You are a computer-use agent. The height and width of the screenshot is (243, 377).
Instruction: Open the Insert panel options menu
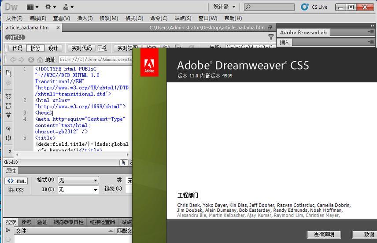[x=371, y=42]
